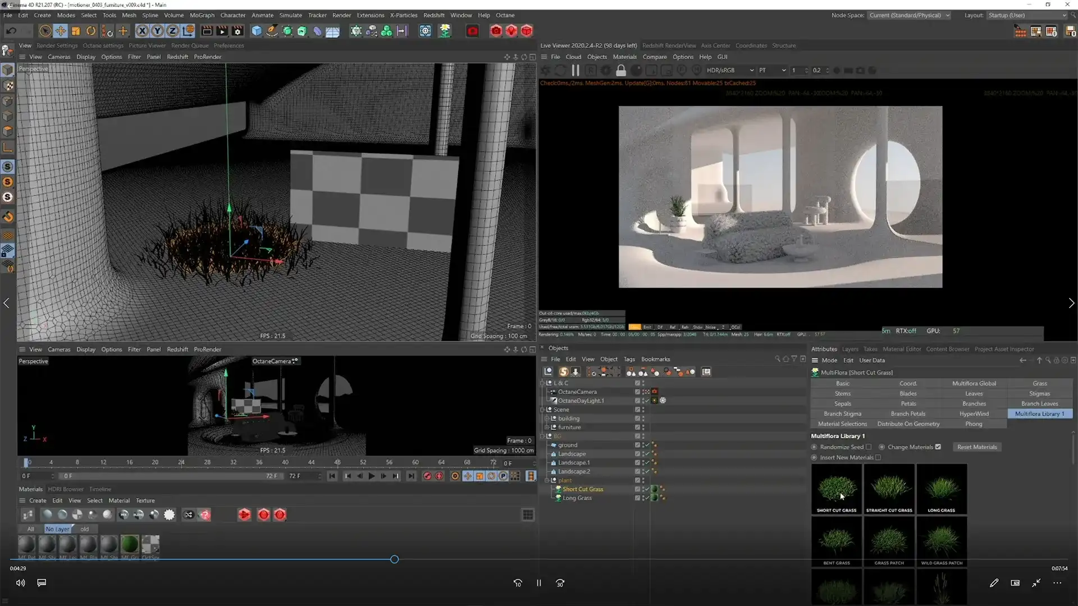
Task: Open the HDR/sRGB dropdown in Live Viewer
Action: pyautogui.click(x=729, y=70)
